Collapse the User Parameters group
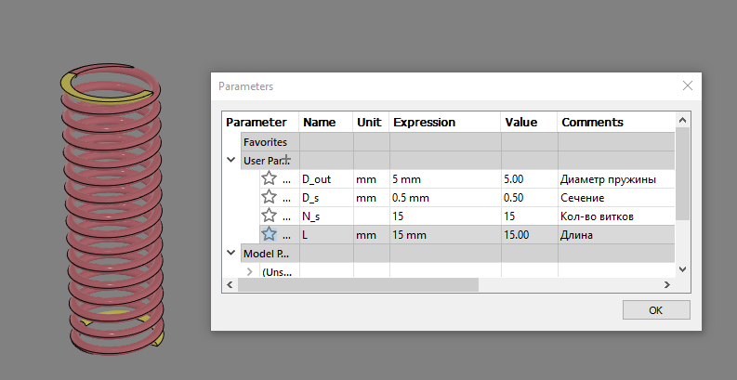737x380 pixels. tap(231, 160)
